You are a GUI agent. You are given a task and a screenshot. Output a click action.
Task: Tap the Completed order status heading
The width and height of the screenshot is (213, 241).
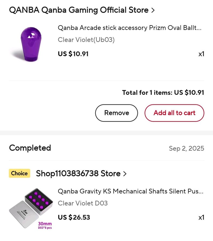[x=30, y=148]
